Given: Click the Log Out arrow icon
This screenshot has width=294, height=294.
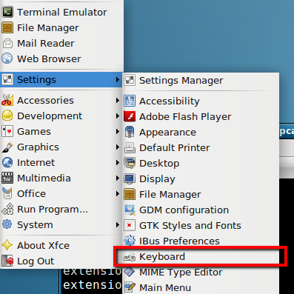Looking at the screenshot, I should point(7,261).
